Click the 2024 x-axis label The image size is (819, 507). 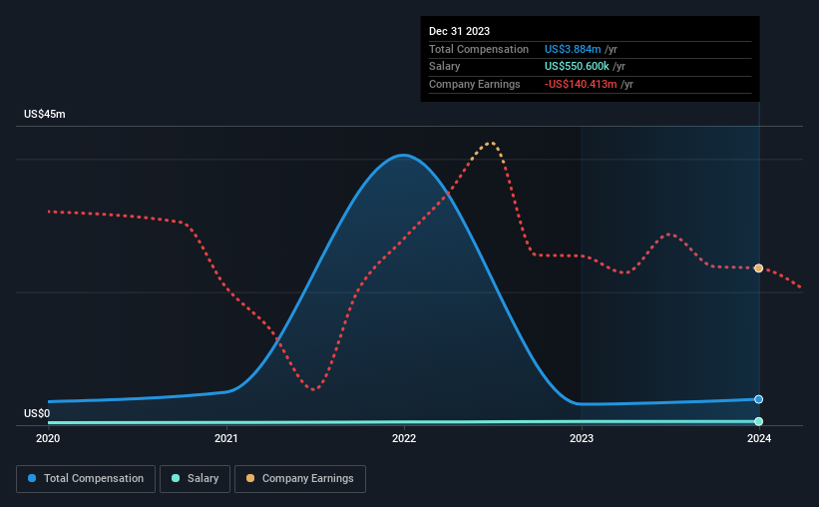[x=759, y=438]
